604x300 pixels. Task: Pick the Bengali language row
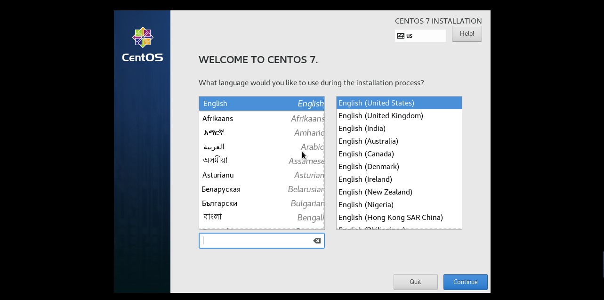(x=261, y=217)
